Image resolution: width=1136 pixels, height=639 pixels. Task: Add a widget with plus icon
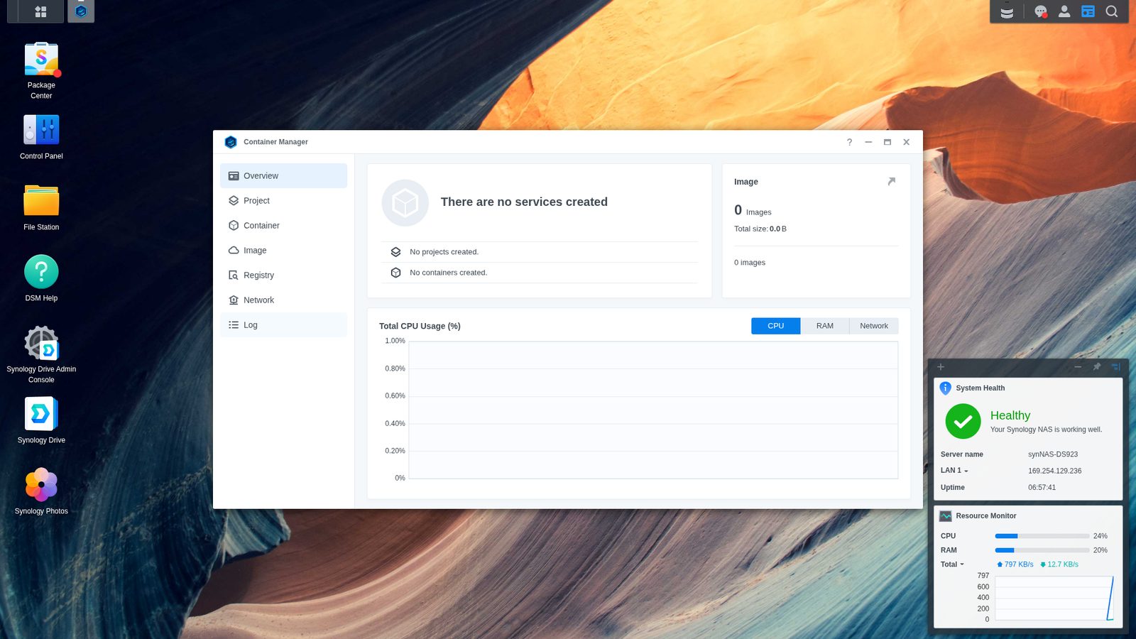tap(941, 367)
